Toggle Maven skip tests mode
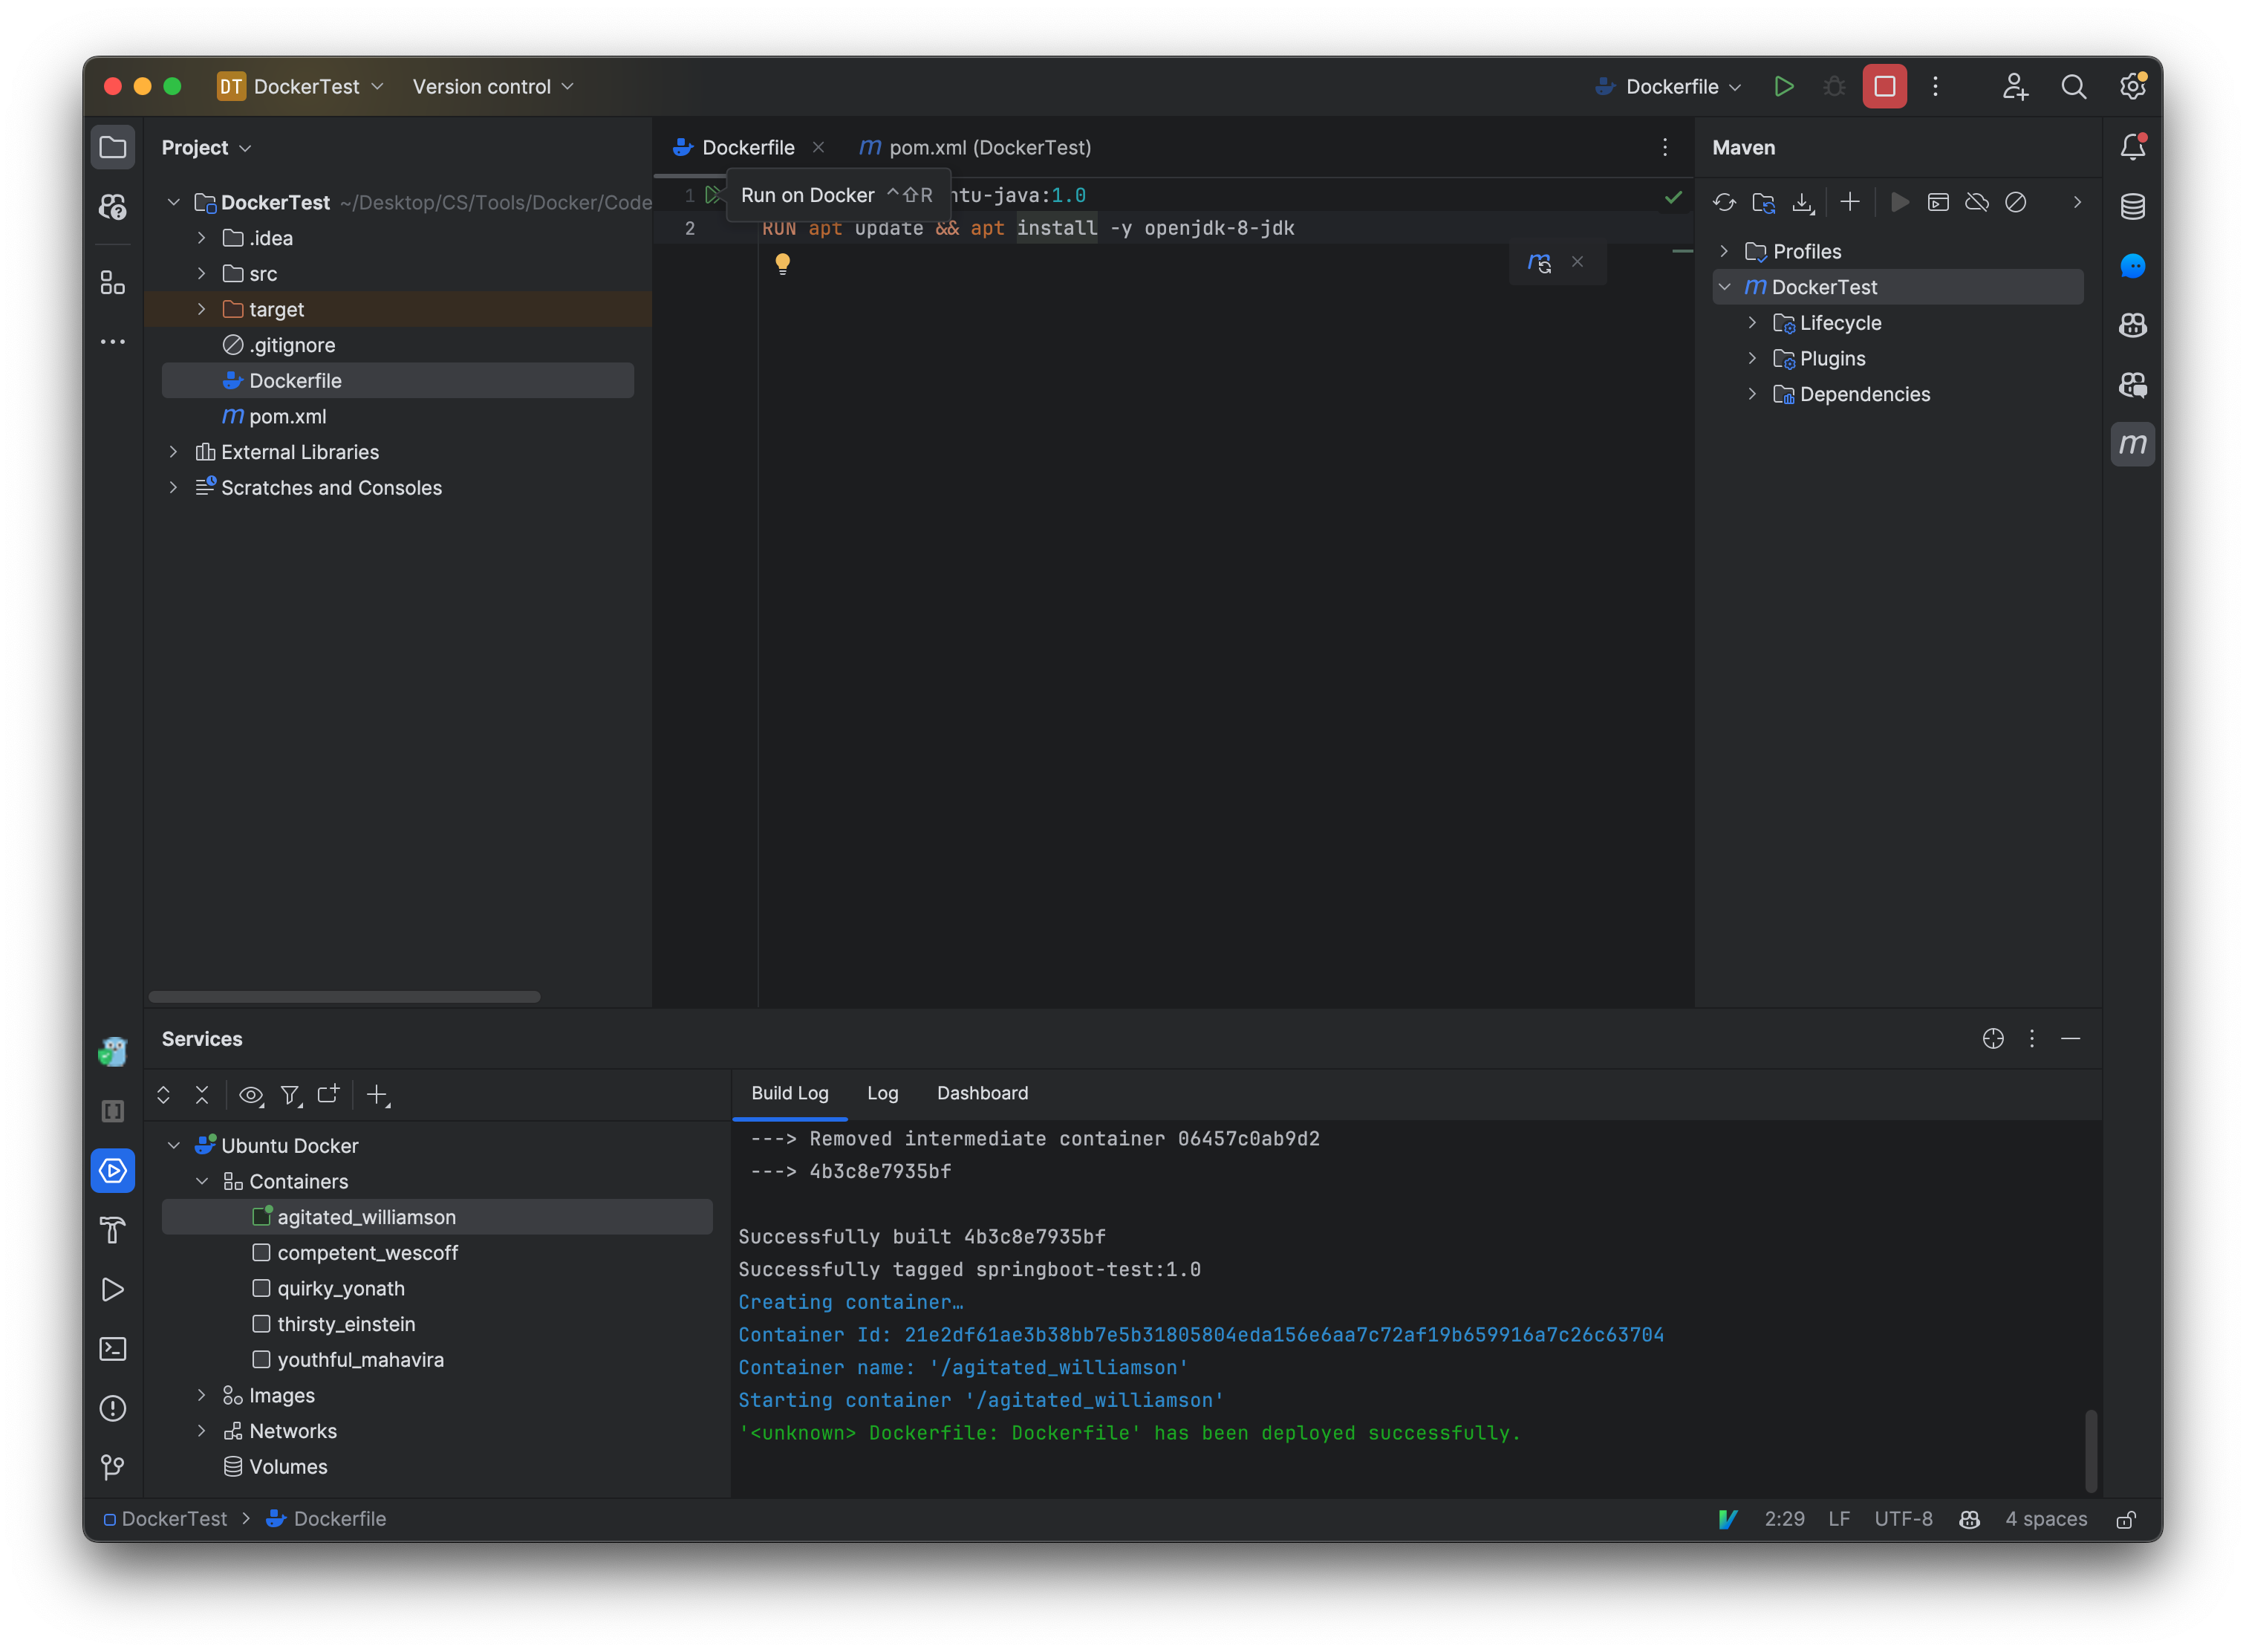The image size is (2246, 1652). click(2016, 203)
